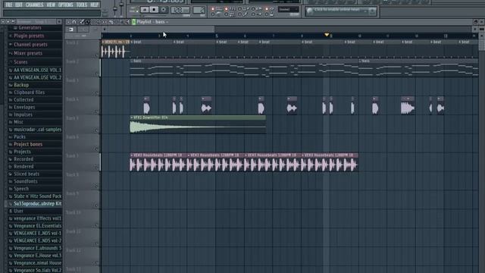Select the VFX1 Downlifter audio clip waveform

click(198, 127)
